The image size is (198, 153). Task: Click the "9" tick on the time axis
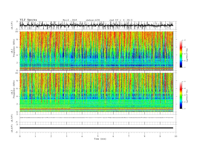click(x=160, y=136)
